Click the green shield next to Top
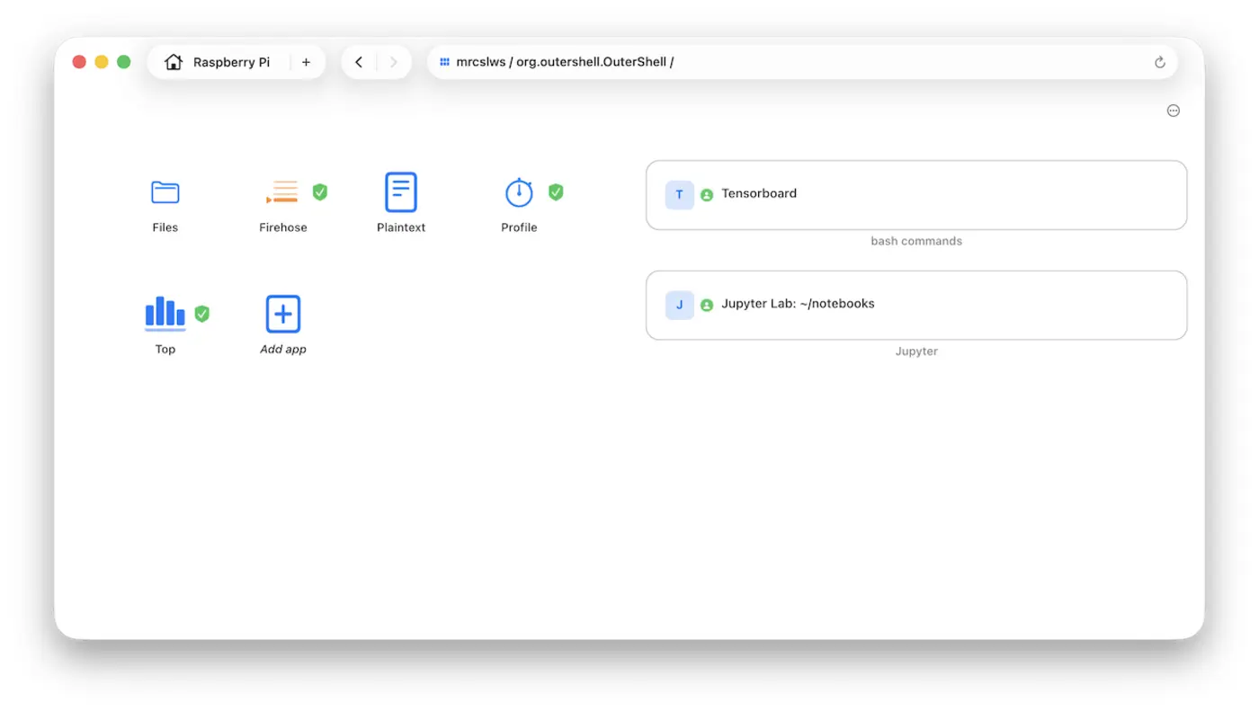Viewport: 1259px width, 711px height. point(202,314)
